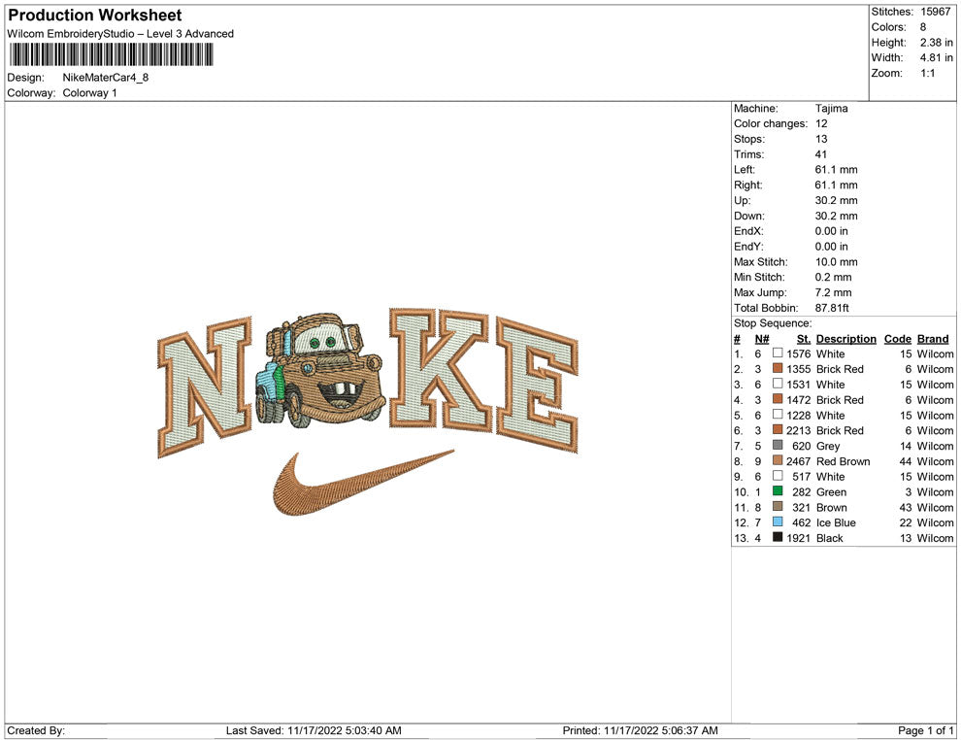Click the Height value 2.38 in
961x740 pixels.
[937, 43]
